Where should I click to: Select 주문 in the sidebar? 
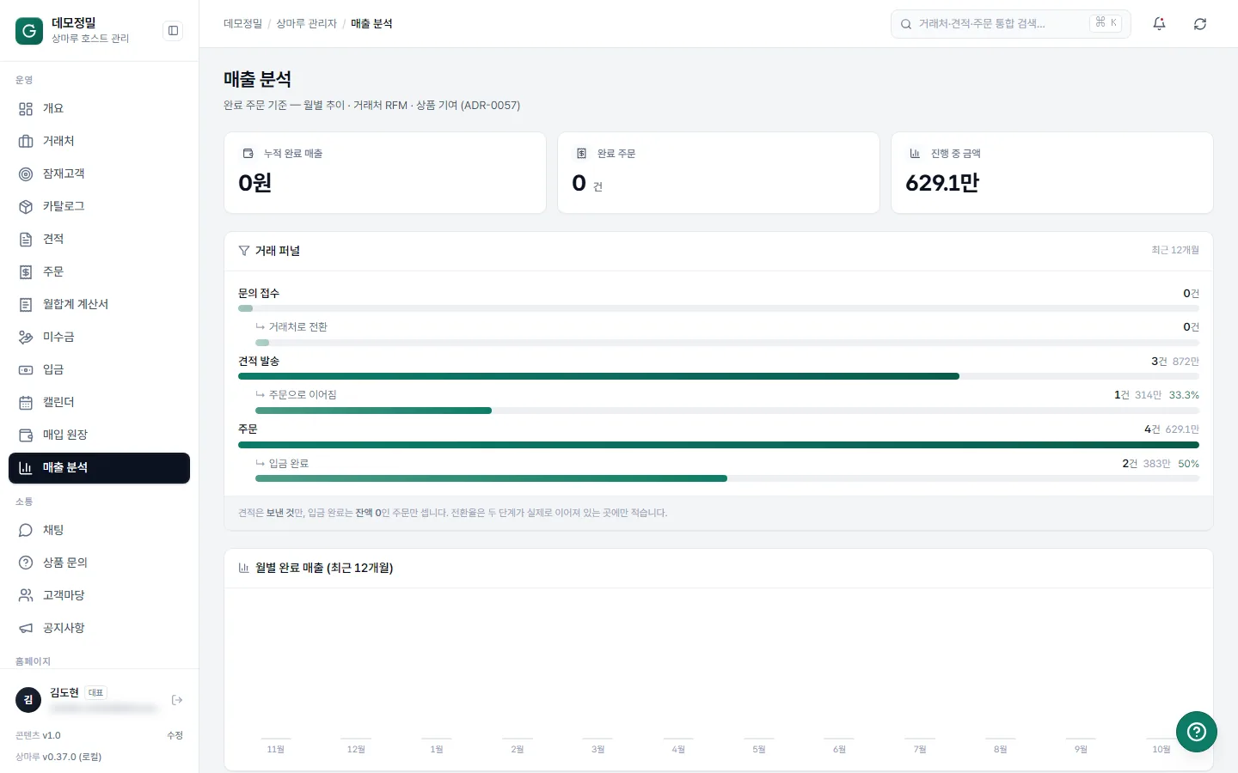[99, 271]
